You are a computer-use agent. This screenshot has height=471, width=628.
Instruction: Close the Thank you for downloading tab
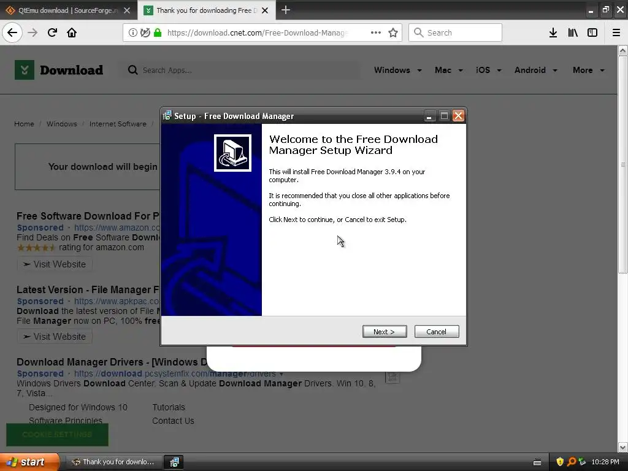tap(265, 10)
